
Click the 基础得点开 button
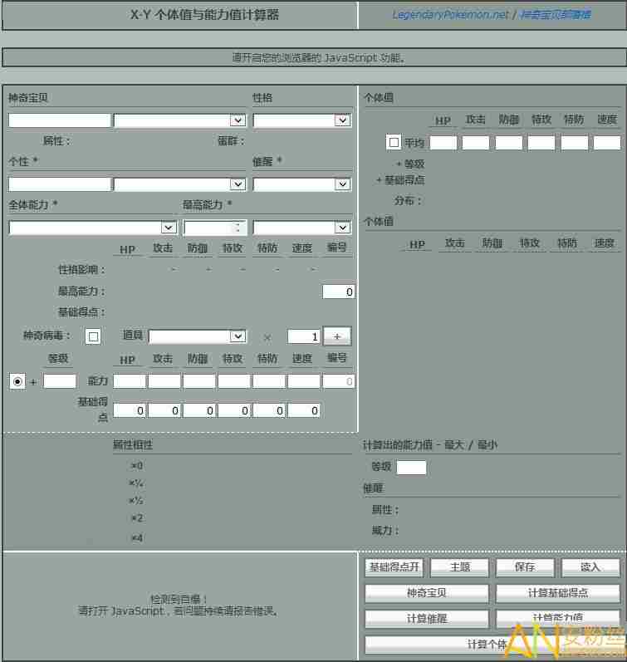394,567
